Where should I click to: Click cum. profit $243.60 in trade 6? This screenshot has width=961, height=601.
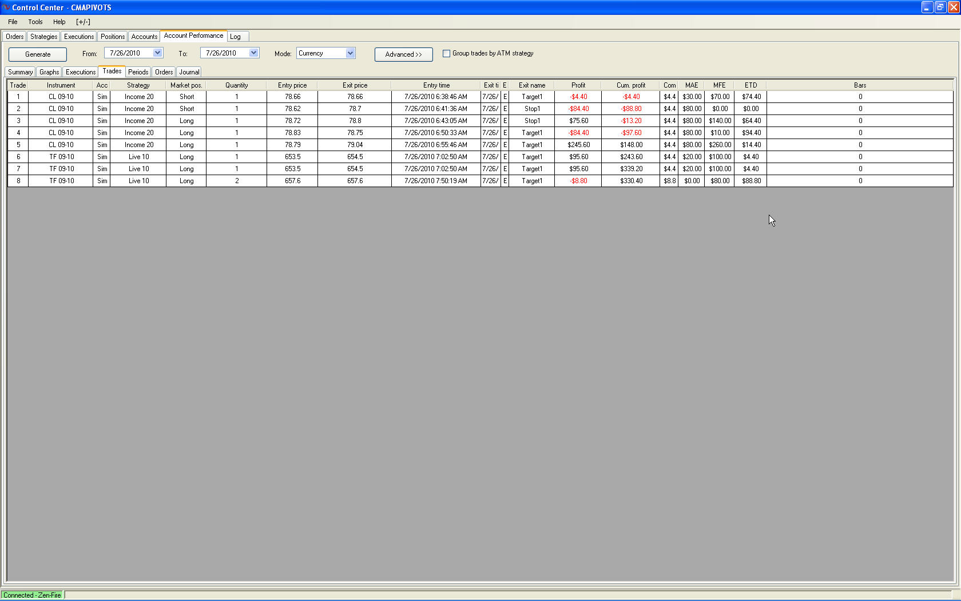click(631, 157)
